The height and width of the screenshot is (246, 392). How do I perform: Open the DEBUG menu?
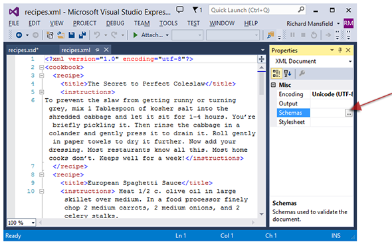tap(115, 23)
